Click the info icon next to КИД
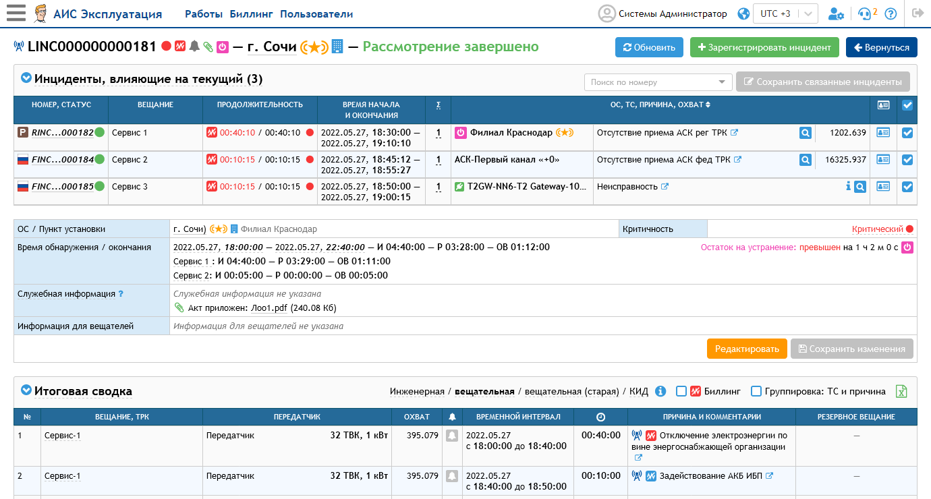This screenshot has width=931, height=499. click(x=660, y=391)
